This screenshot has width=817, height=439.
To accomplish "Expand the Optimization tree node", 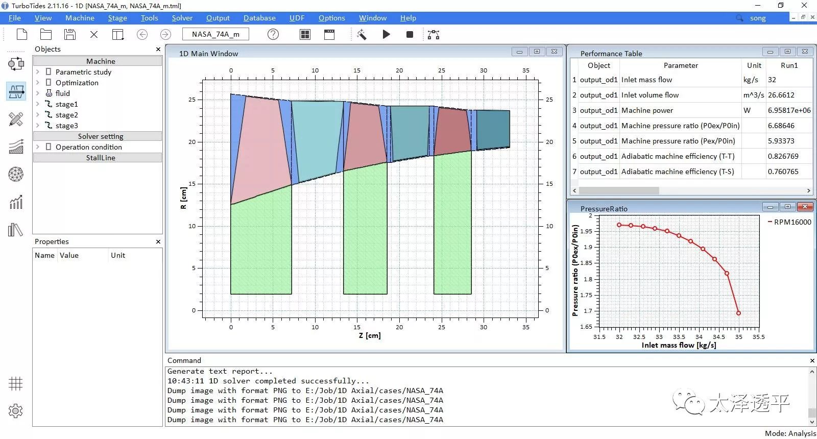I will pos(38,83).
